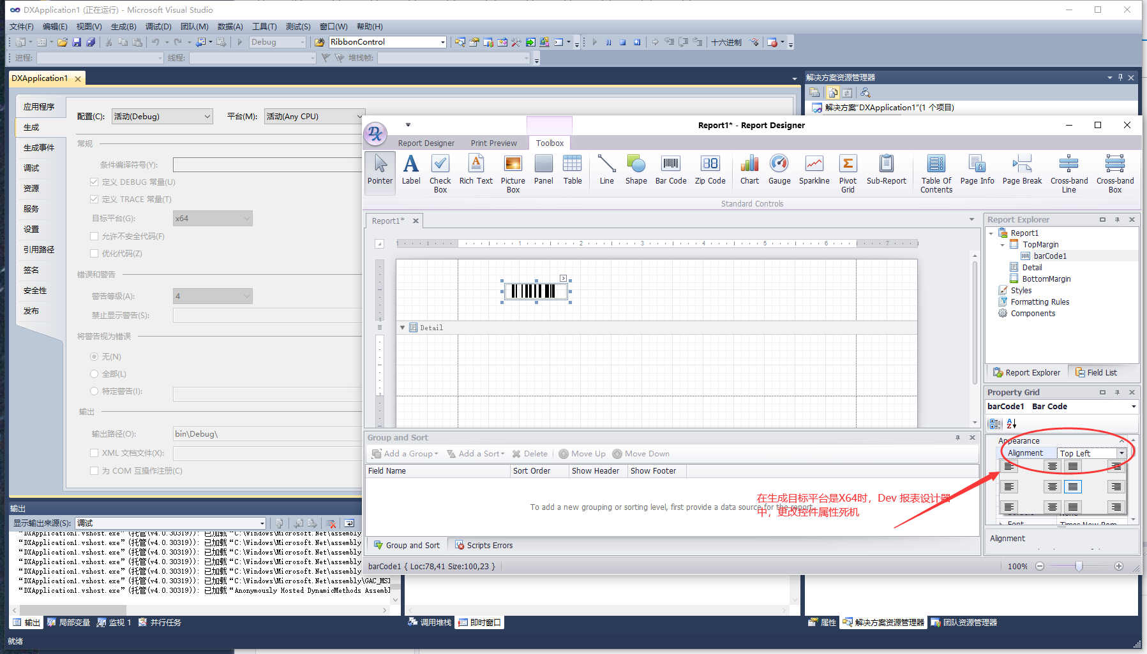
Task: Select the Label control icon
Action: pyautogui.click(x=411, y=170)
